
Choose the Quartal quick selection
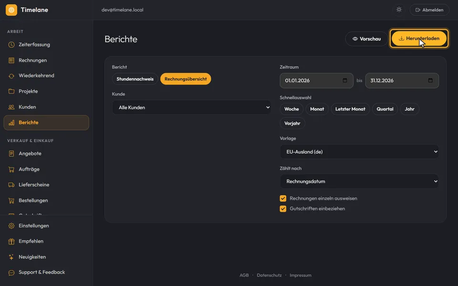(x=385, y=109)
